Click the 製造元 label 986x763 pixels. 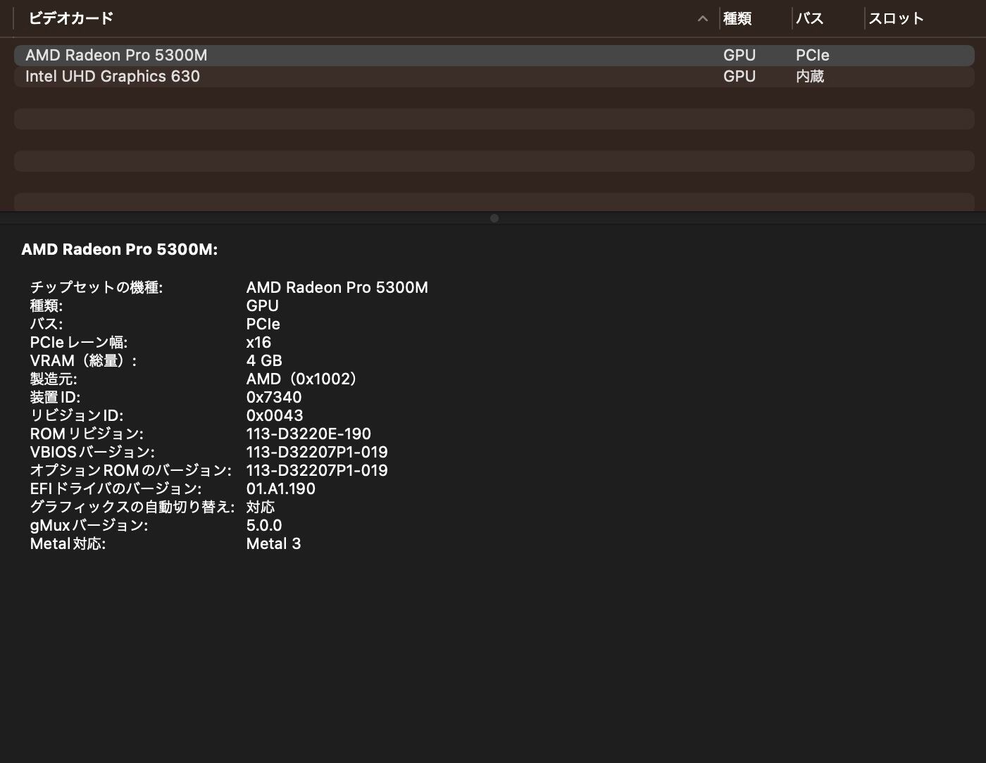pyautogui.click(x=54, y=379)
